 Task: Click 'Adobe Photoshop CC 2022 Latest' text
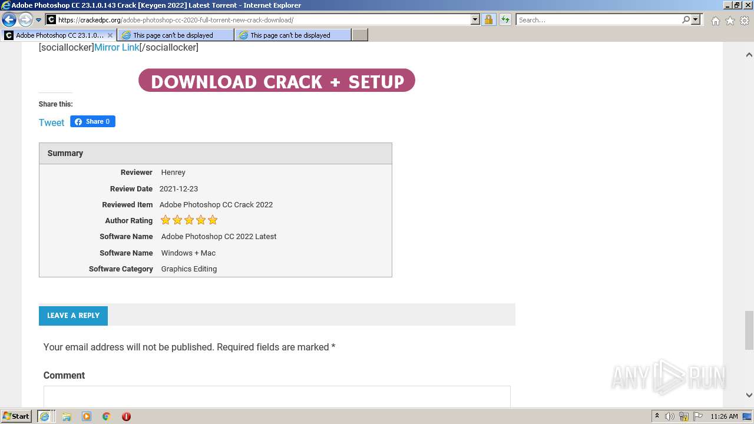219,237
